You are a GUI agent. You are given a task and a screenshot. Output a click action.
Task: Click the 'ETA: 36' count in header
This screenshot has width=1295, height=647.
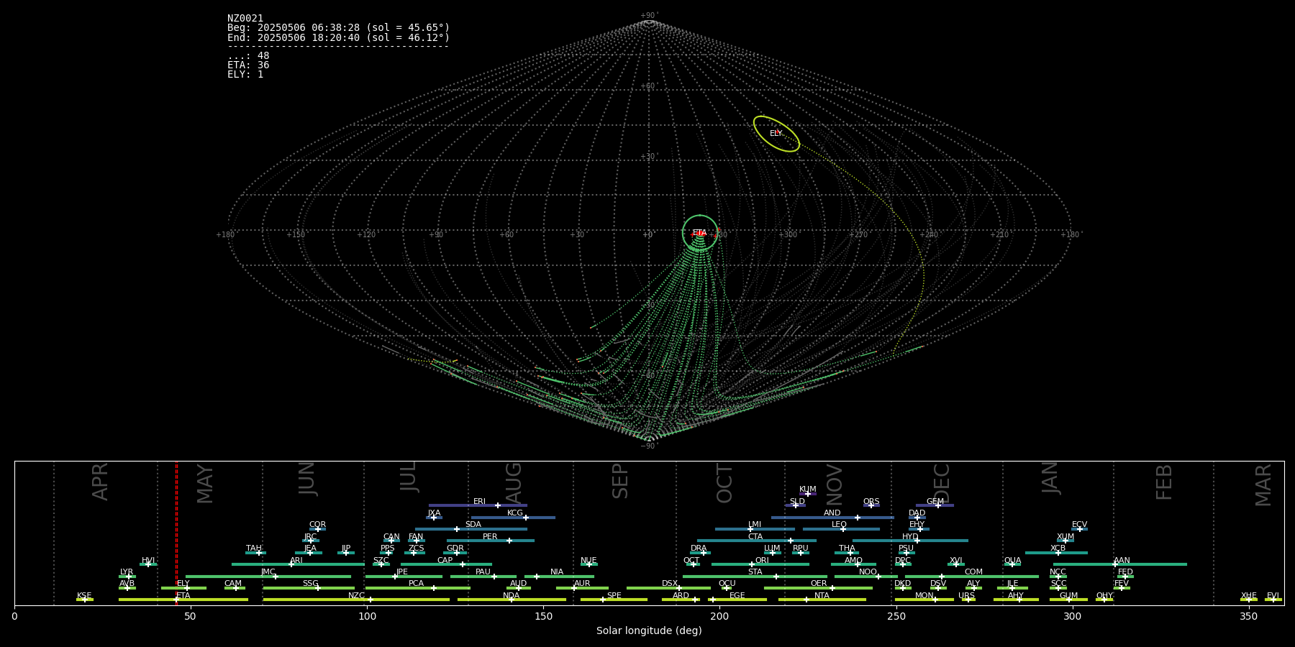[248, 65]
